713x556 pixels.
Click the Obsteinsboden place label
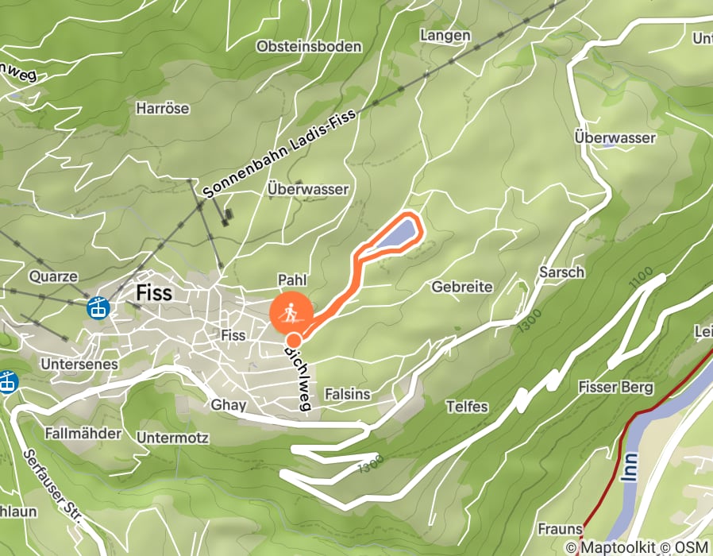309,46
